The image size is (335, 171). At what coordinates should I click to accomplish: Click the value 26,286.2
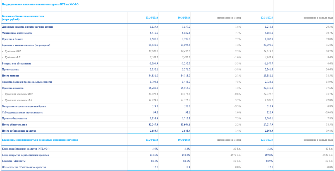click(154, 88)
